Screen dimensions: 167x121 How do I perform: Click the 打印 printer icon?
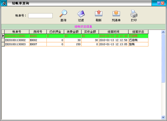(134, 14)
